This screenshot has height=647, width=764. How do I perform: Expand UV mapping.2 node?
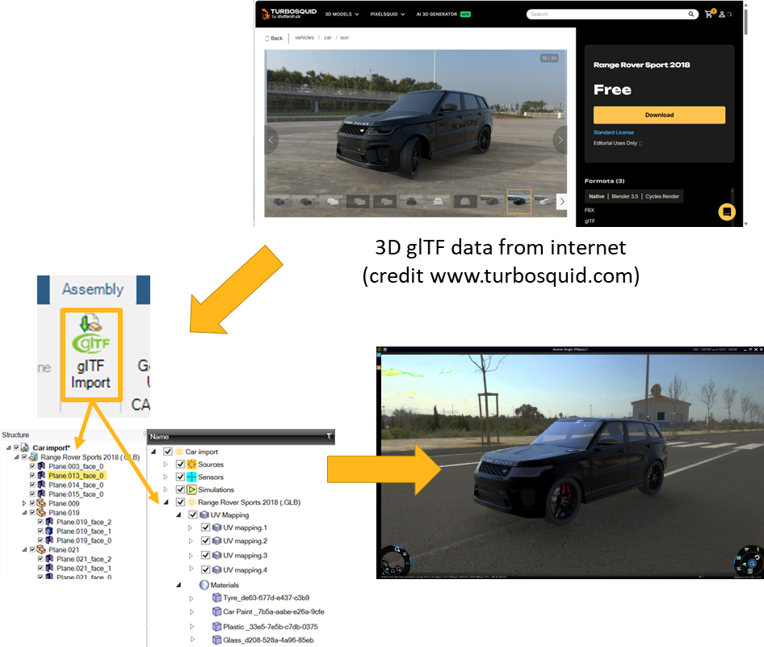click(x=191, y=541)
